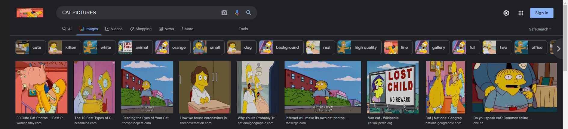The height and width of the screenshot is (129, 568).
Task: Filter by the full chip
Action: click(x=466, y=47)
